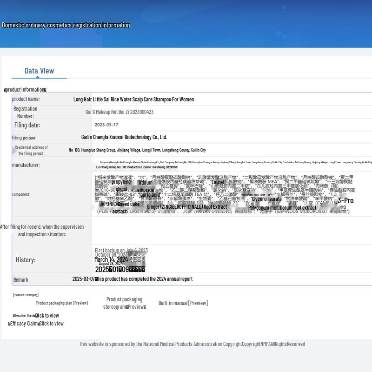Click to view the Execution Standard
This screenshot has height=372, width=372.
point(47,316)
